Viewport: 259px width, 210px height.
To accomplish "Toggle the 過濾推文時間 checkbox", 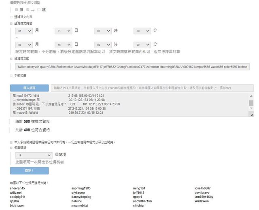I will click(11, 23).
